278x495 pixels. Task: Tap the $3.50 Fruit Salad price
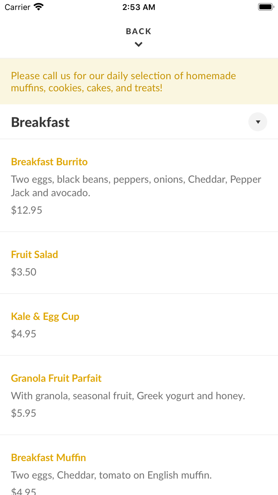click(x=24, y=272)
